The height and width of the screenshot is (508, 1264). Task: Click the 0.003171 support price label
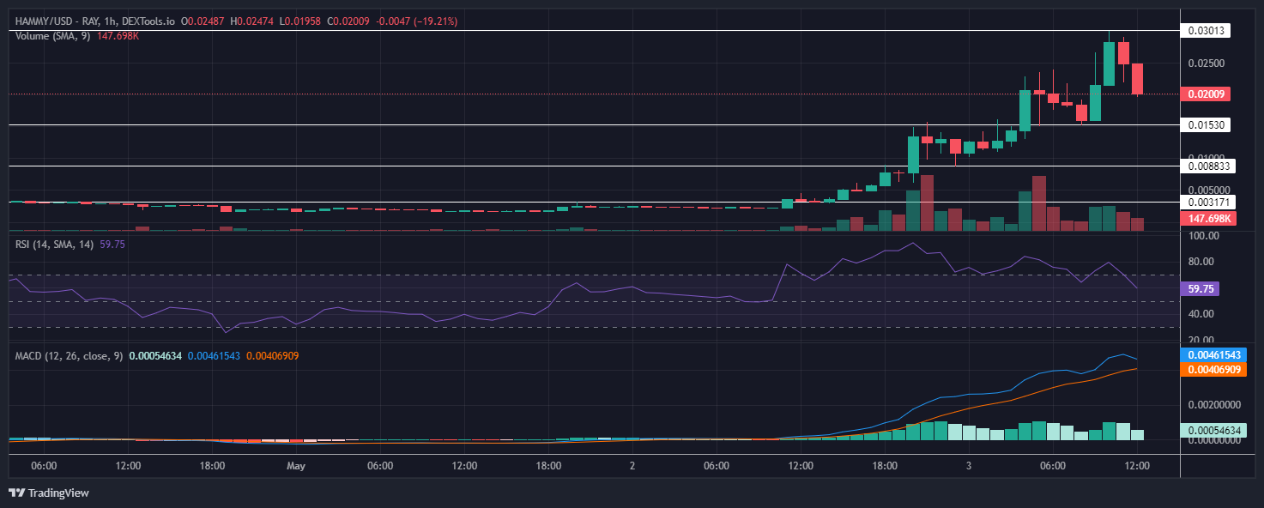pyautogui.click(x=1207, y=203)
